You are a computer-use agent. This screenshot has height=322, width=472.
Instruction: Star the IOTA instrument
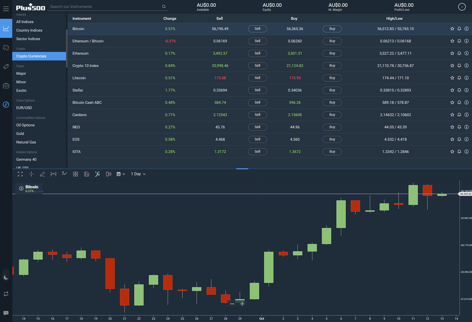[x=452, y=151]
